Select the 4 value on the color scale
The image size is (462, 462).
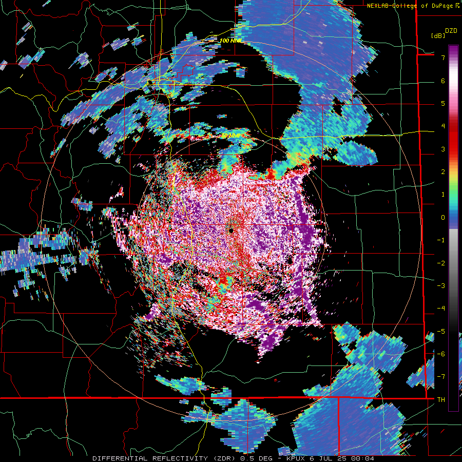click(443, 126)
